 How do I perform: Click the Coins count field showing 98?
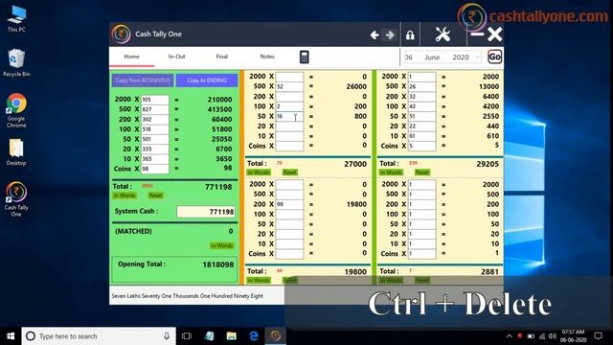point(155,169)
